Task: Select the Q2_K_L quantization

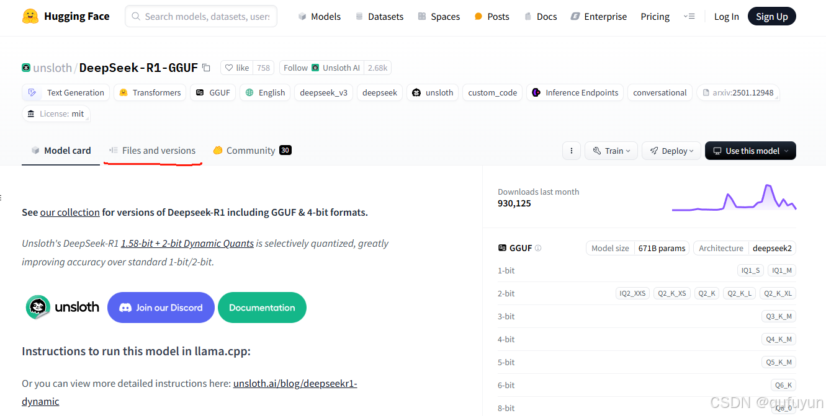Action: click(739, 293)
